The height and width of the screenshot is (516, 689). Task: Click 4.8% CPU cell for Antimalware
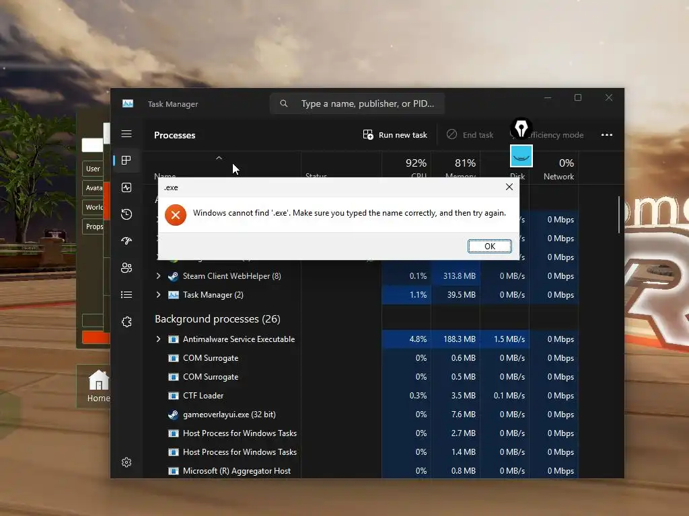pos(406,339)
